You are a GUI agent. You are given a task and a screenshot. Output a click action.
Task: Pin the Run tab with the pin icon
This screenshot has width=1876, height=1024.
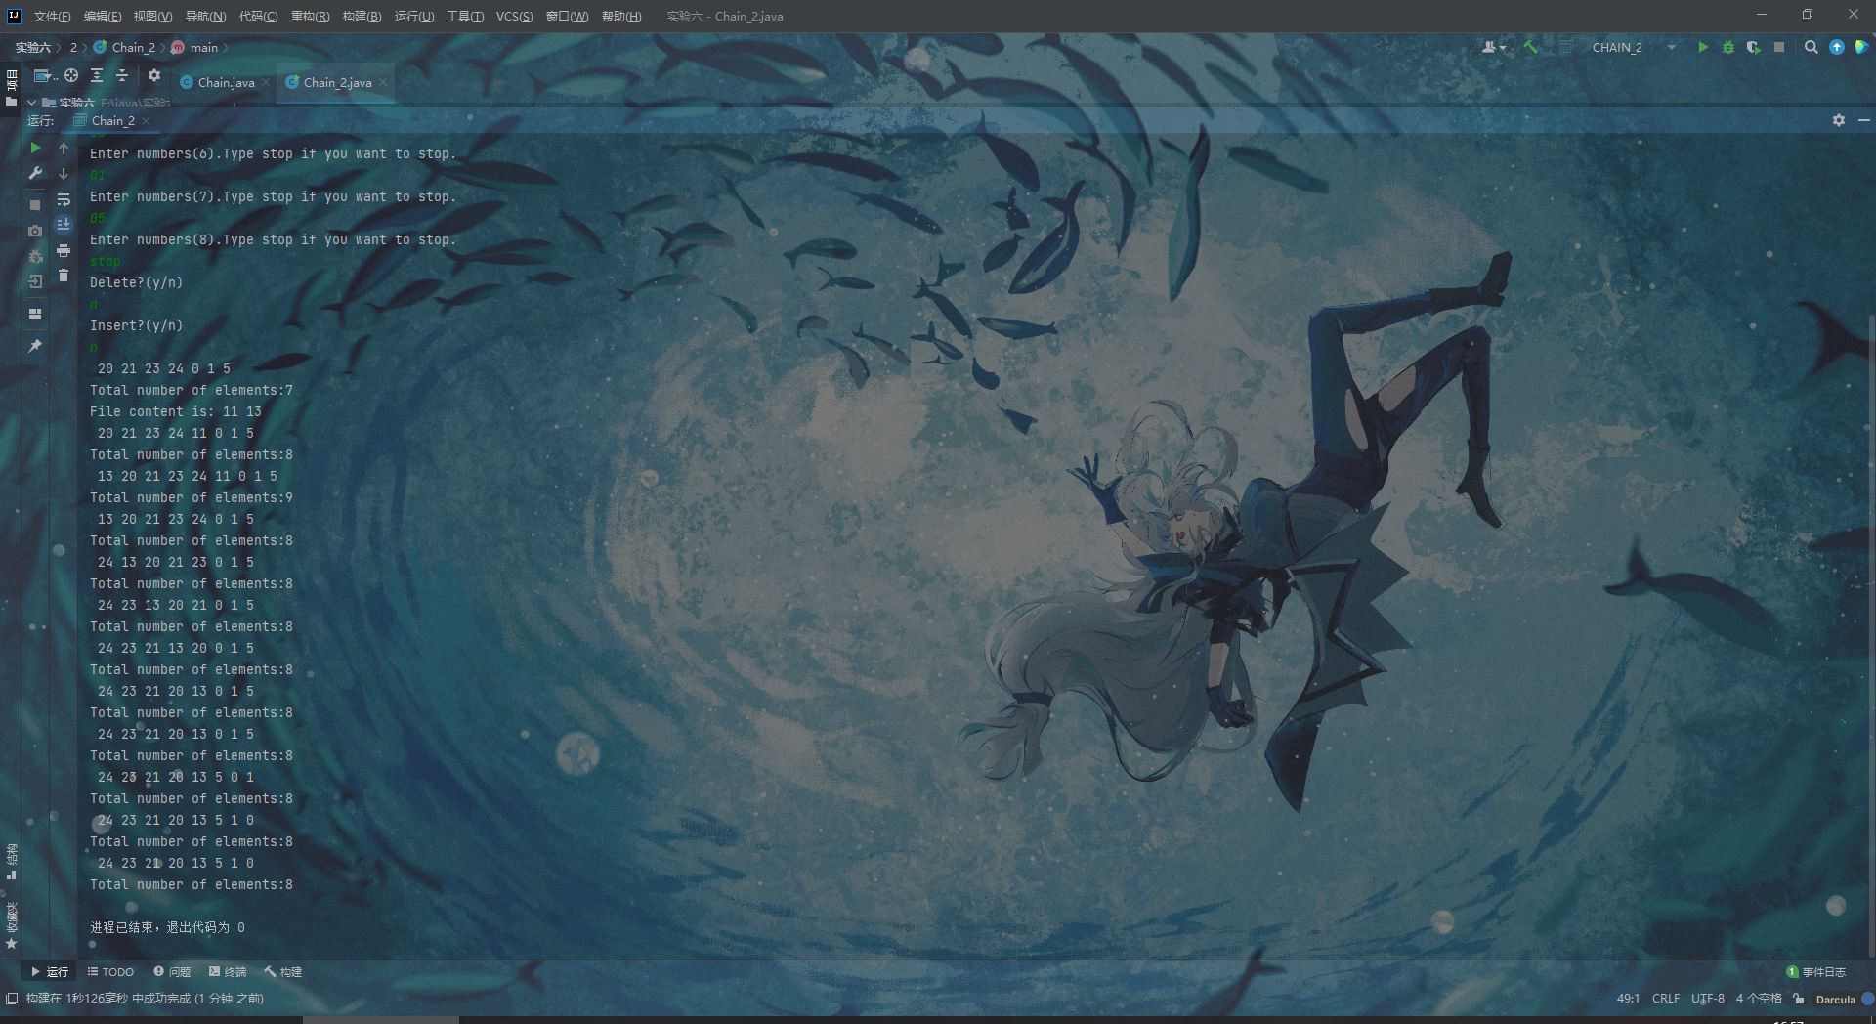pyautogui.click(x=35, y=346)
